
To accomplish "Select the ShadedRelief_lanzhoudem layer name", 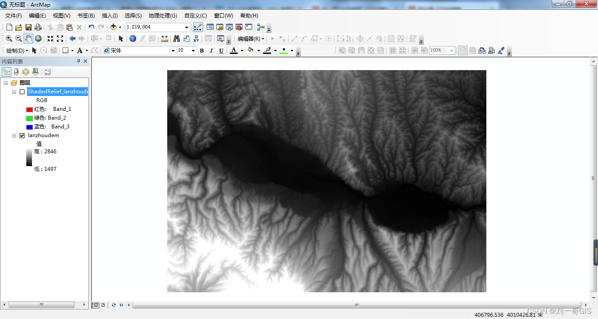I will point(58,92).
